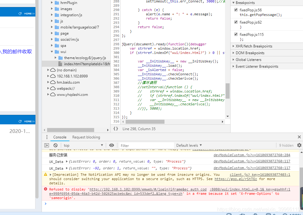Open the top context selector dropdown
The image size is (303, 215).
[83, 145]
